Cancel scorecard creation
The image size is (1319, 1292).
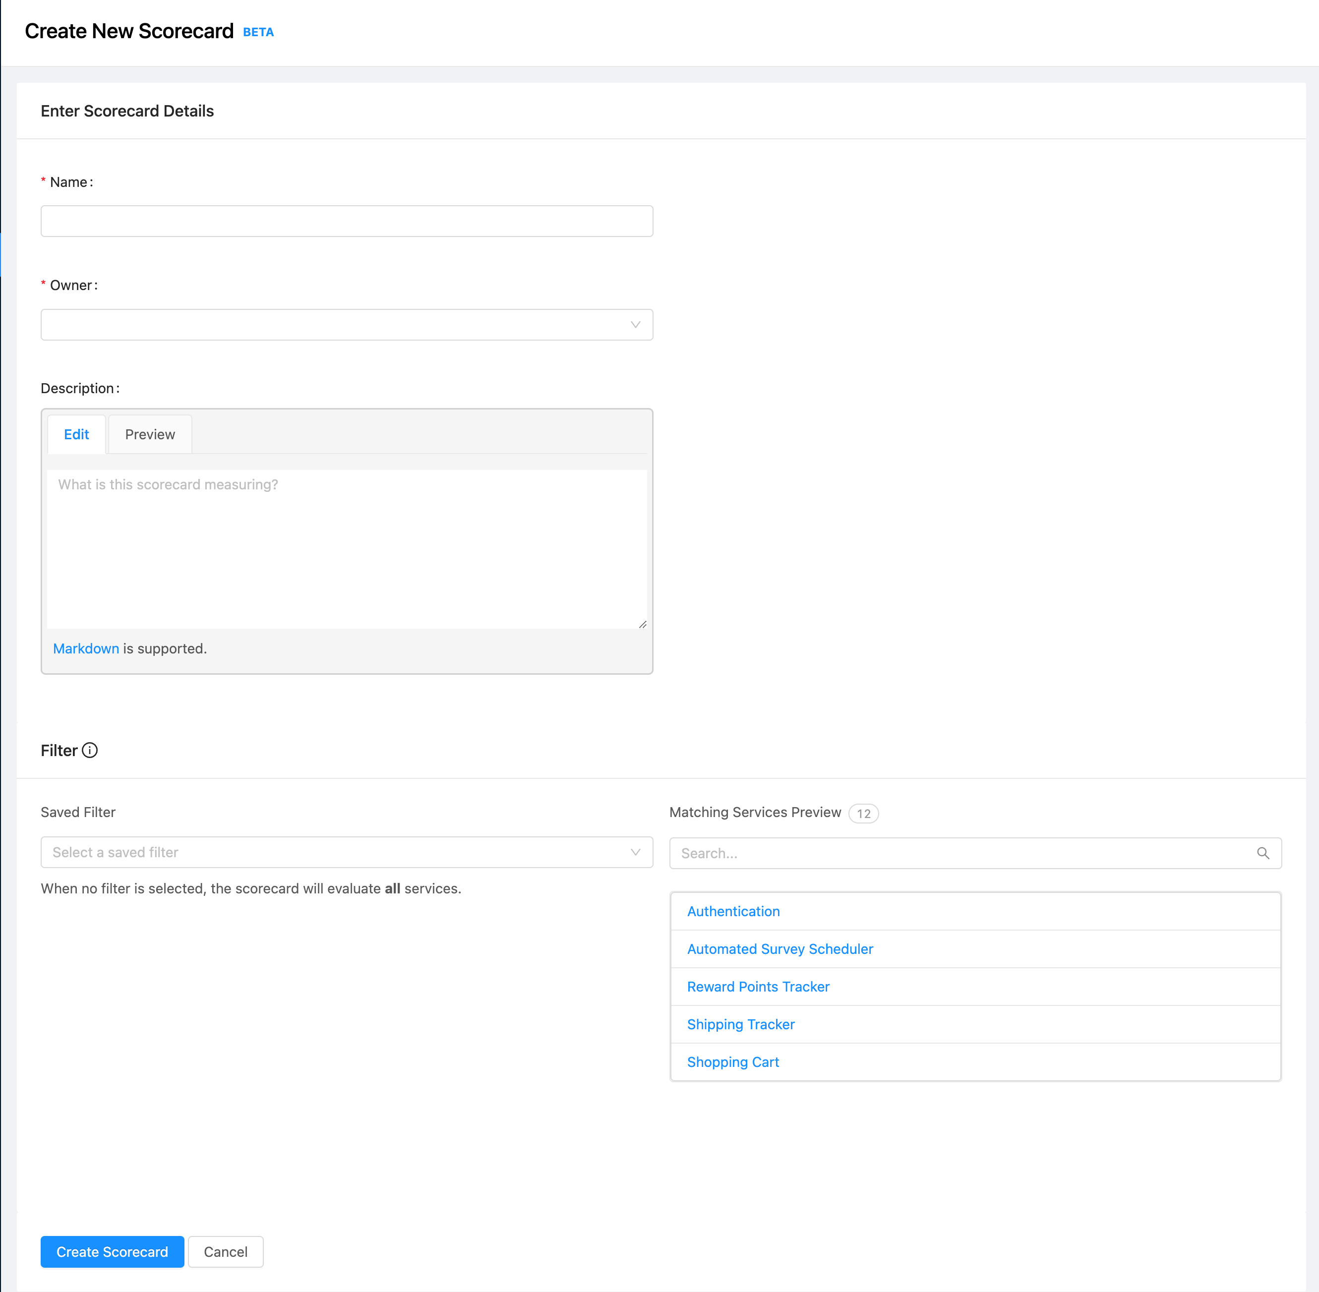click(226, 1252)
